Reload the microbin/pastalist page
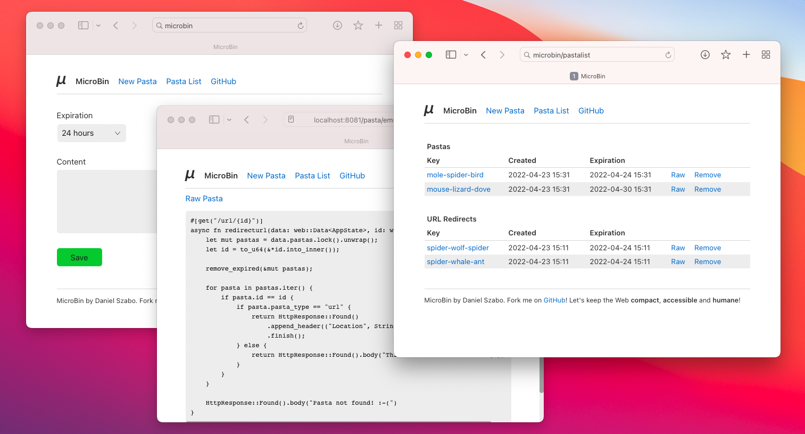The height and width of the screenshot is (434, 805). pyautogui.click(x=668, y=55)
